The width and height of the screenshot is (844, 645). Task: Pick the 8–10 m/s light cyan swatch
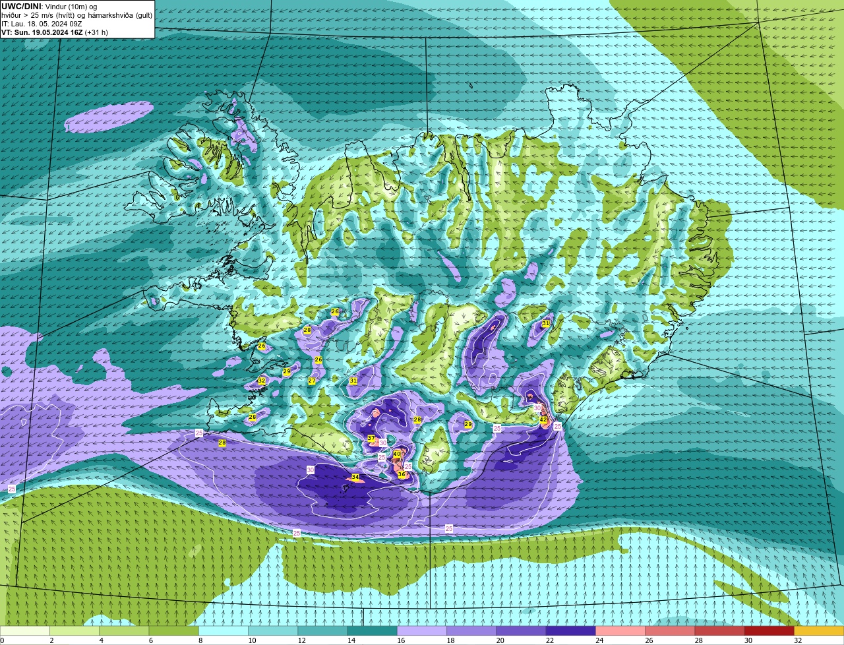[x=224, y=631]
